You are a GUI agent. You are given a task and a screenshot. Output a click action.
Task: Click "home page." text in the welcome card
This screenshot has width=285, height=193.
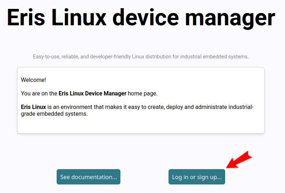tap(142, 94)
